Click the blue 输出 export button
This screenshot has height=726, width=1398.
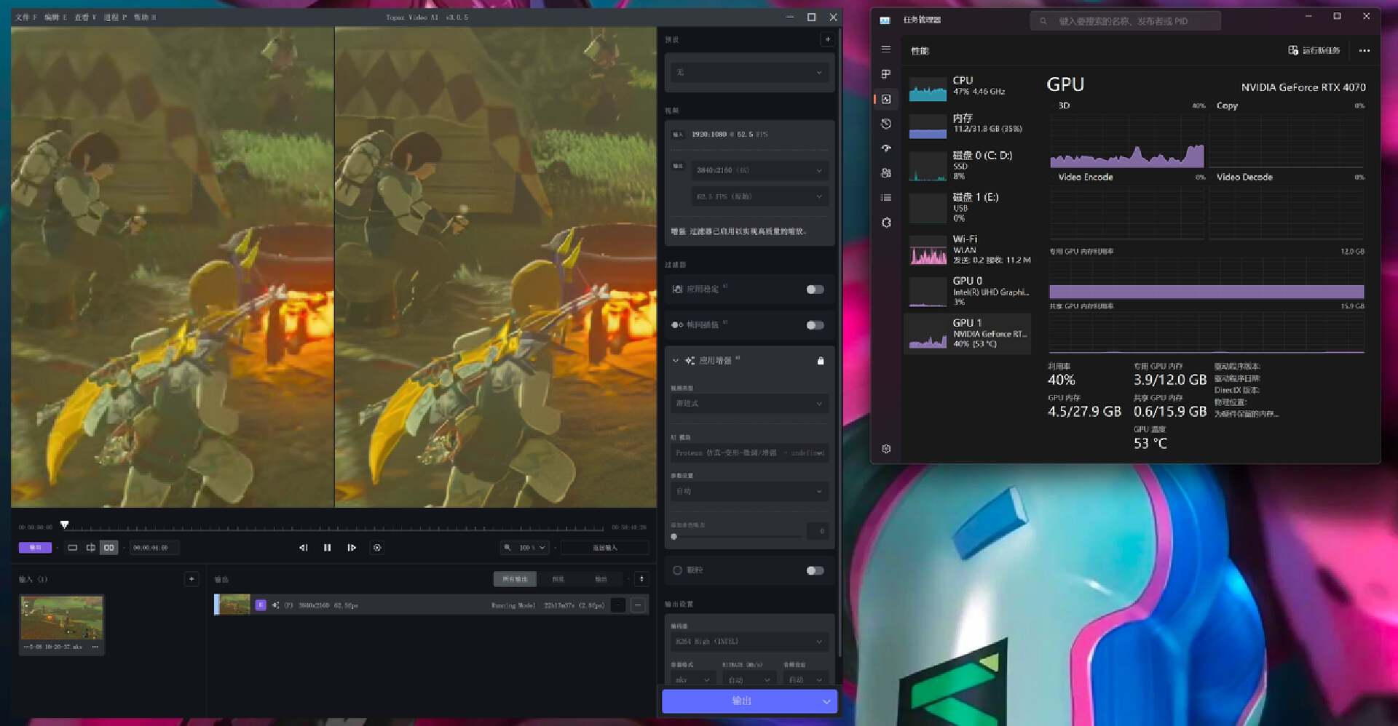tap(741, 701)
